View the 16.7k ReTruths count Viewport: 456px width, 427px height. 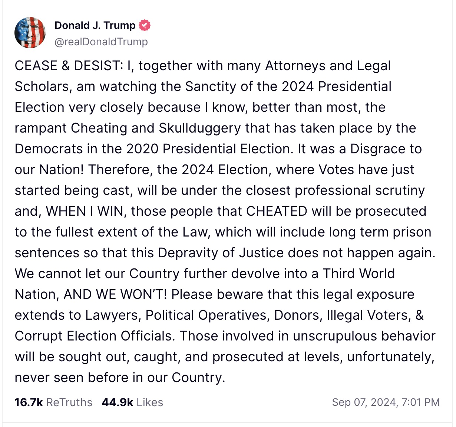29,402
